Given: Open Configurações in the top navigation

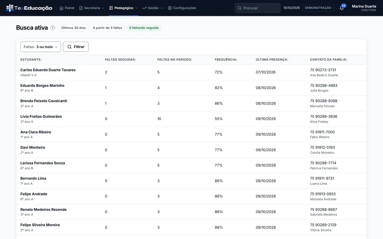Looking at the screenshot, I should 182,8.
